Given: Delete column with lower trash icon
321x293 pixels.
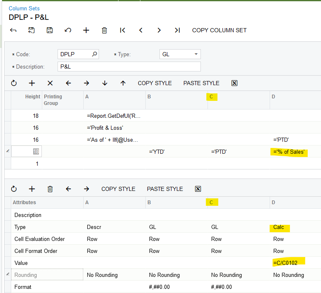Looking at the screenshot, I should (x=50, y=189).
